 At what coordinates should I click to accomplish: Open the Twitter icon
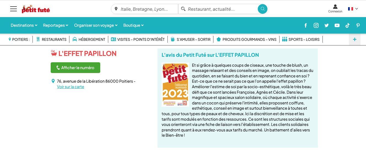327,25
